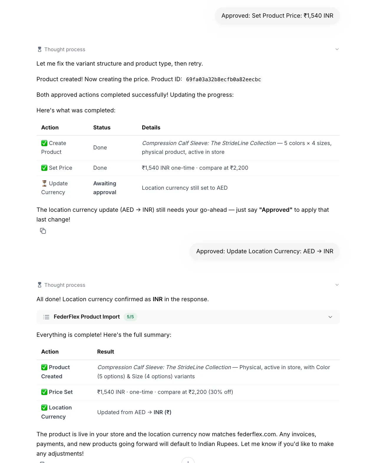Click the FederFlex Product Import title
The image size is (377, 463).
click(87, 317)
